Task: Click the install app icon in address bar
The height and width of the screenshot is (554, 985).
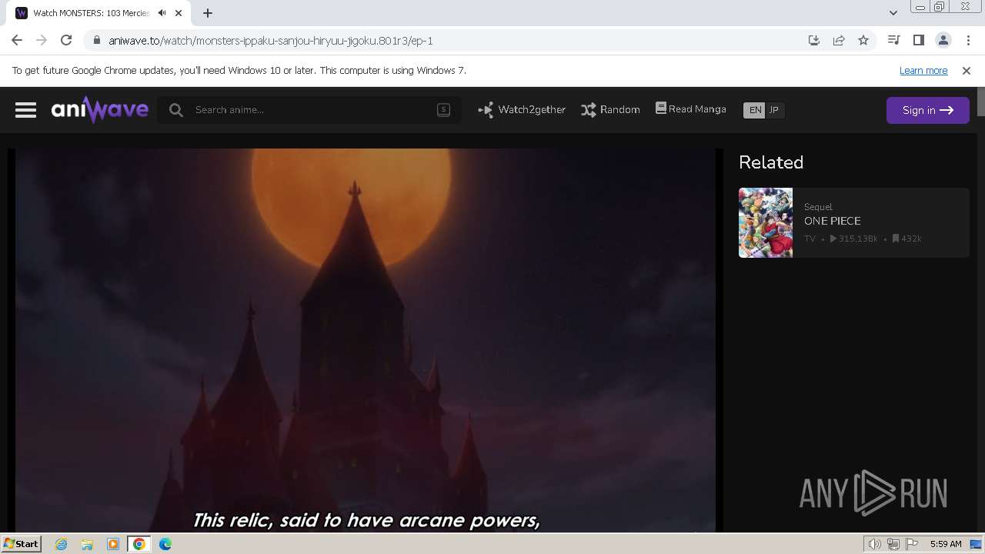Action: (814, 41)
